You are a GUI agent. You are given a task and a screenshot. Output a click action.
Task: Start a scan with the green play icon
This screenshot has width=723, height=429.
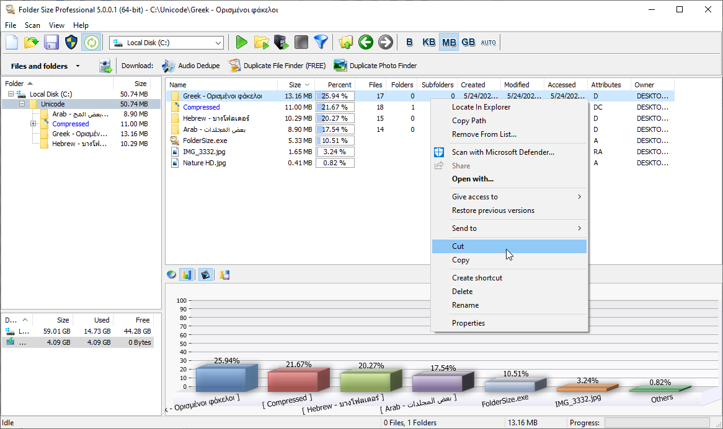[x=241, y=41]
